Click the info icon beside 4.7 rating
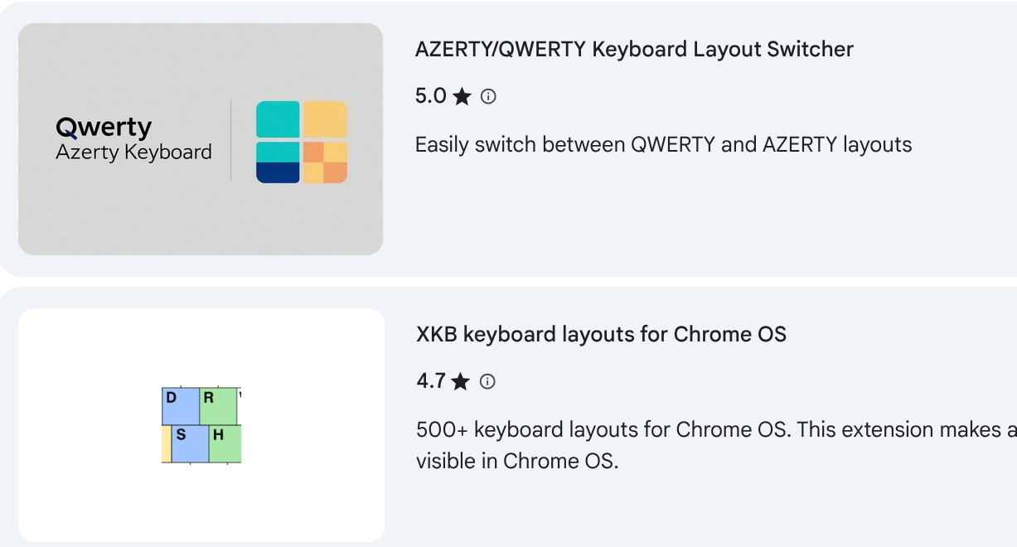This screenshot has height=547, width=1017. (488, 382)
